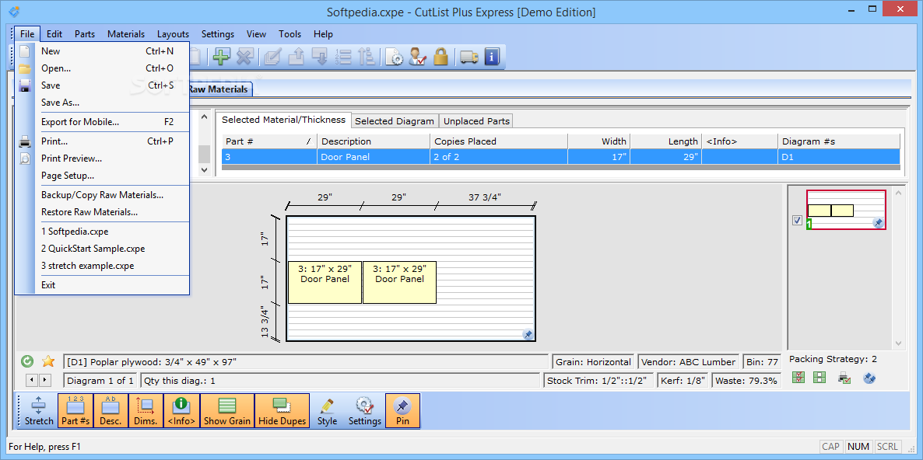Click the blue info book icon
Screen dimensions: 923x460
tap(492, 57)
